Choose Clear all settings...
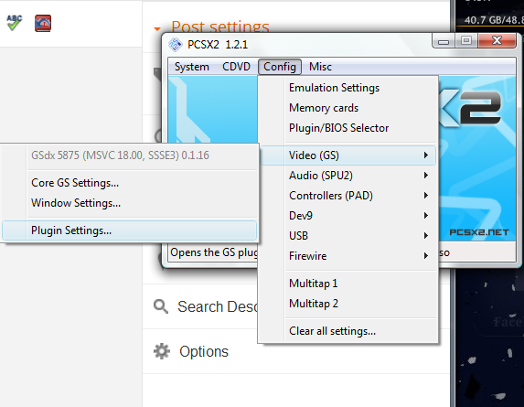 coord(348,331)
